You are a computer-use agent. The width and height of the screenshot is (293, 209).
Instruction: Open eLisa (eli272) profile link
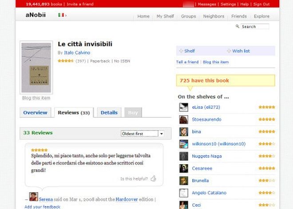(x=206, y=107)
